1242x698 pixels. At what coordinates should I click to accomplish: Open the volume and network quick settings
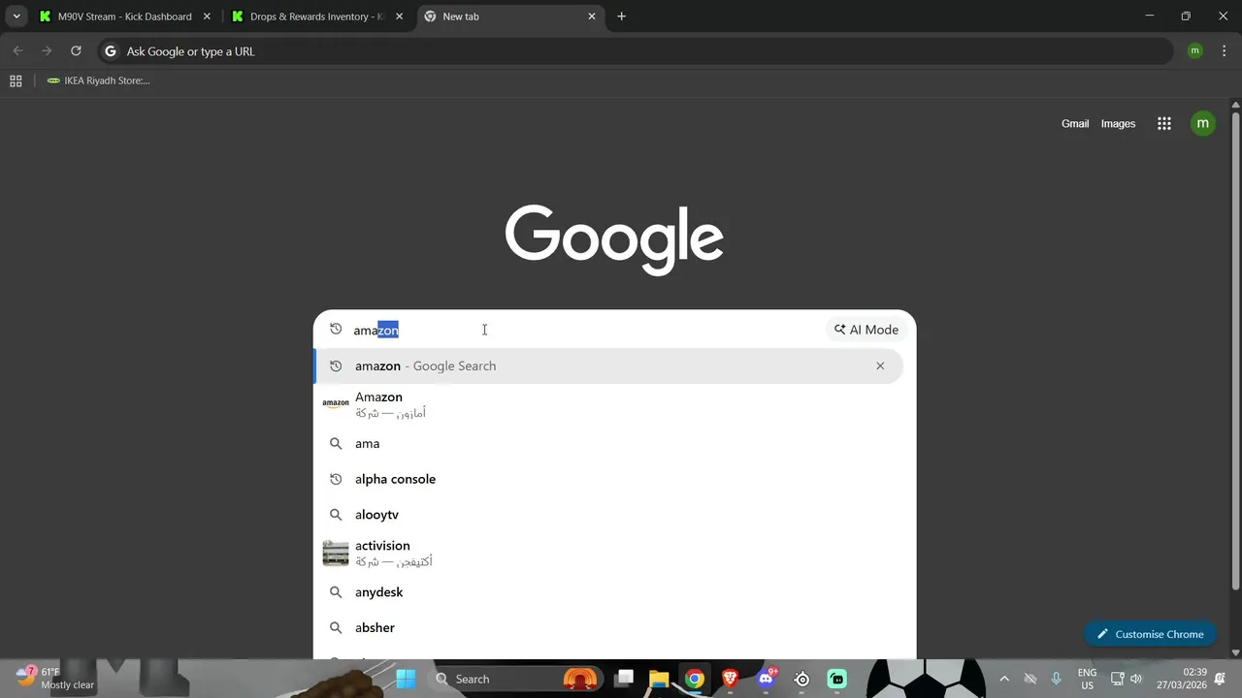coord(1127,679)
